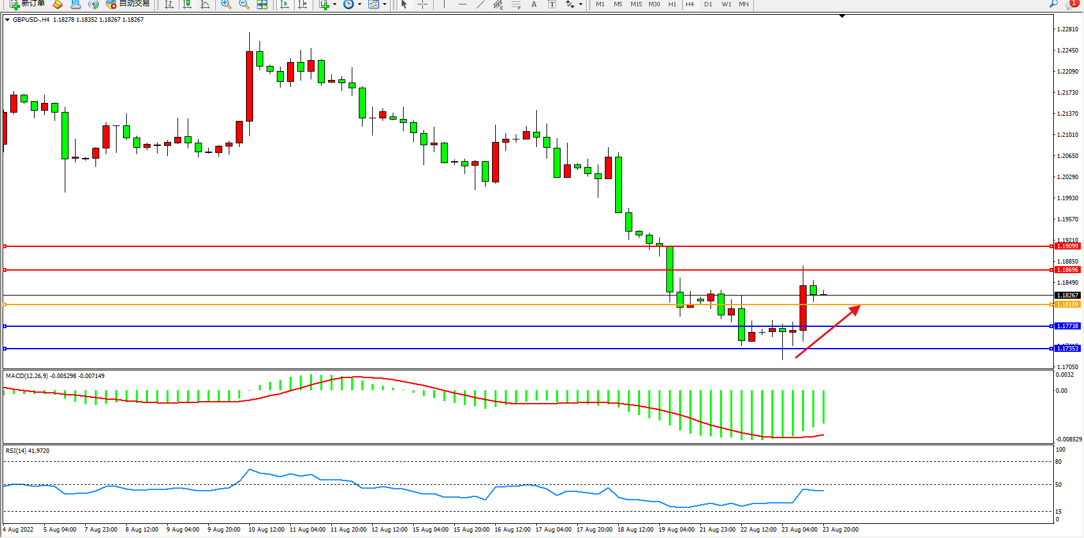Switch to the H1 timeframe

(672, 4)
